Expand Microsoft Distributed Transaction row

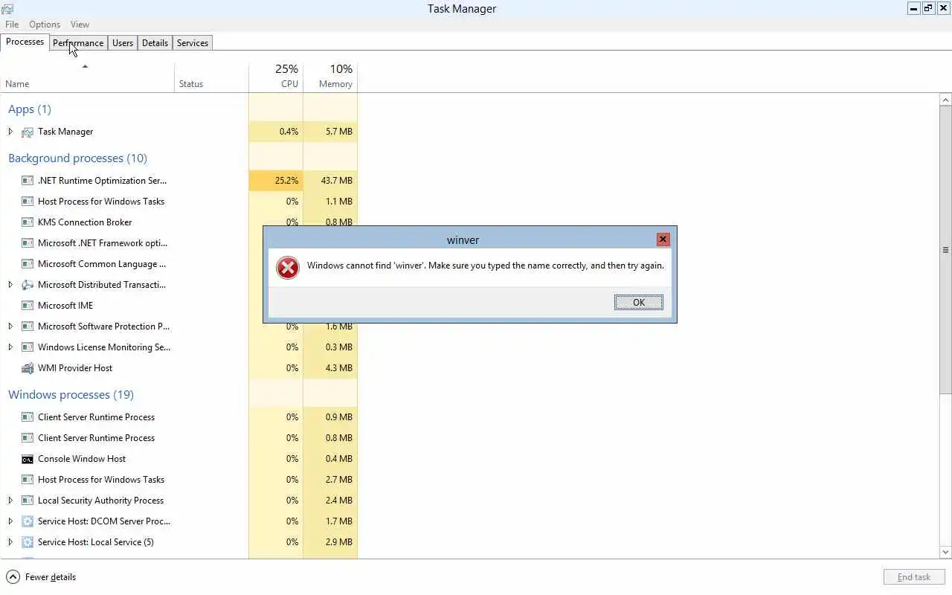(x=10, y=285)
